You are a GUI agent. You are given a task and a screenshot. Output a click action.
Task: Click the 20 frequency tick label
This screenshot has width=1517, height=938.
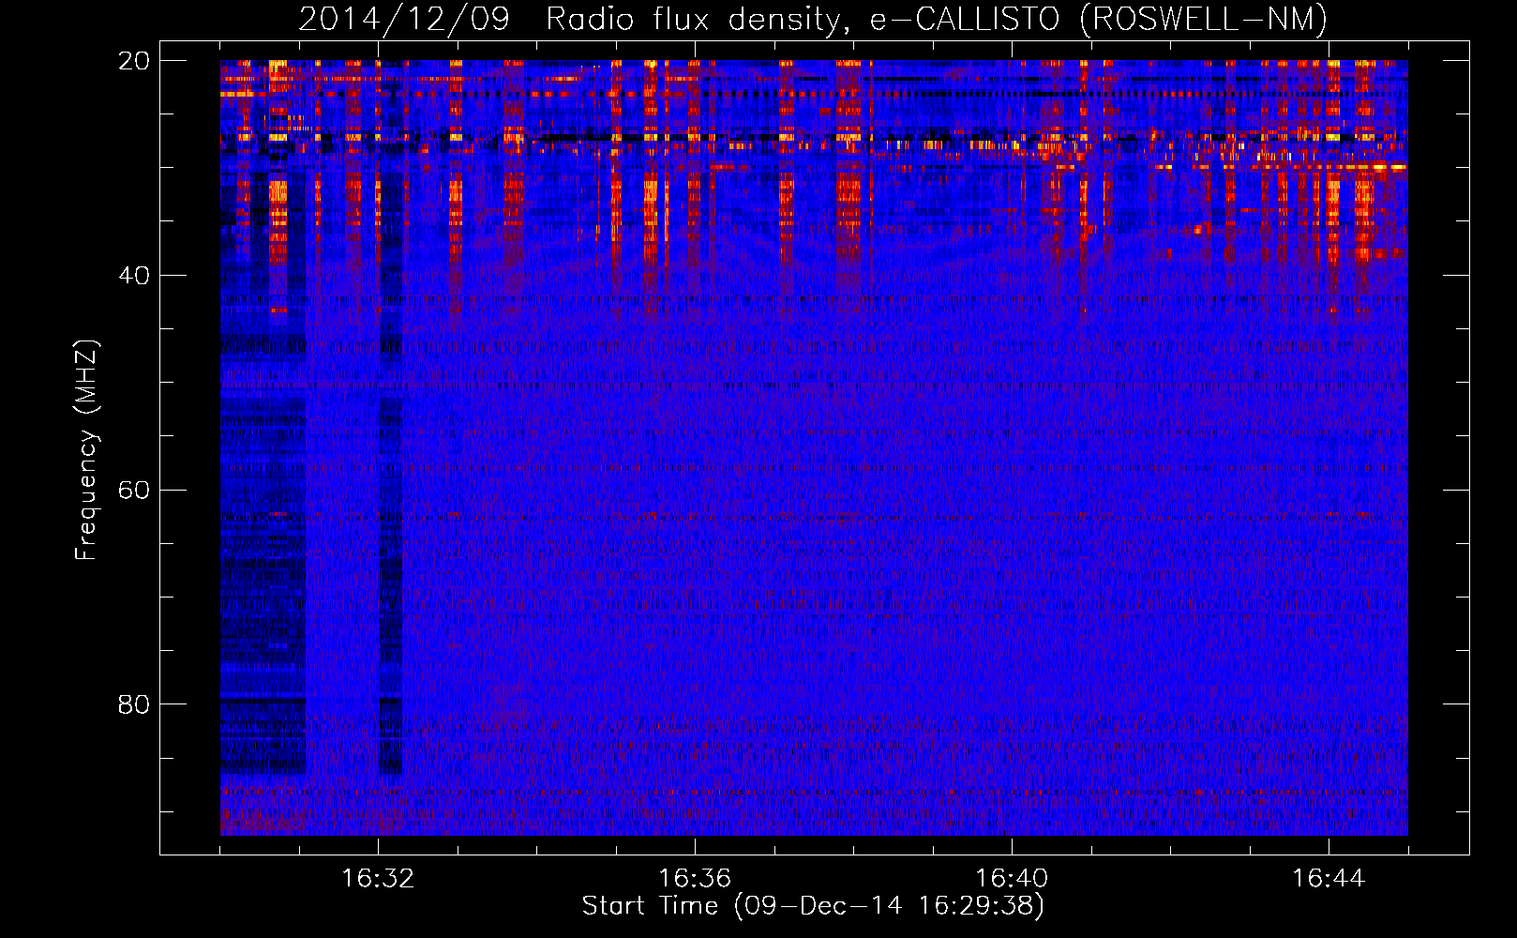pos(134,61)
